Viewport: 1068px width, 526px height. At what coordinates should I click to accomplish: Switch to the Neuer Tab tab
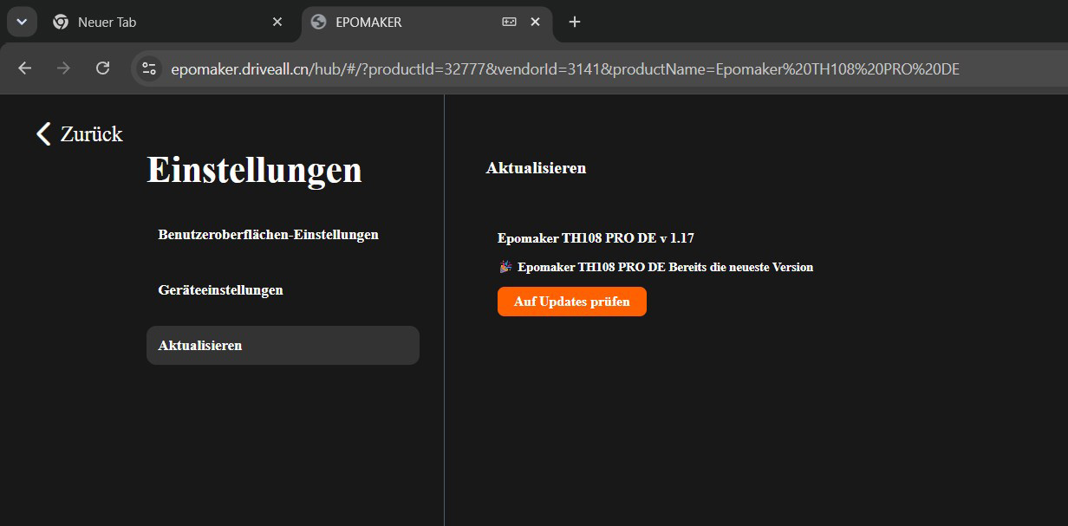(x=166, y=23)
